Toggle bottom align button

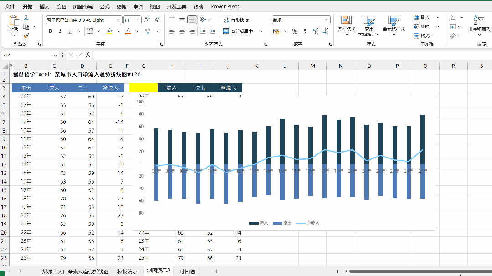tap(192, 20)
